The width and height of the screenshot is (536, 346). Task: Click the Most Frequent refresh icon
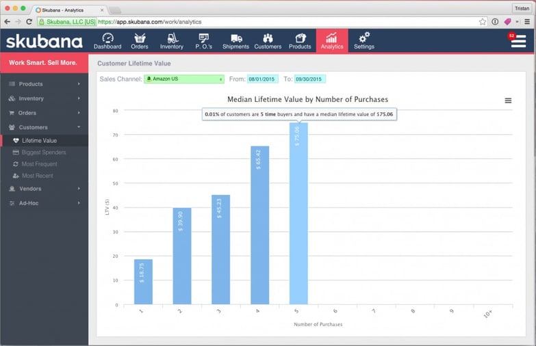pos(16,164)
